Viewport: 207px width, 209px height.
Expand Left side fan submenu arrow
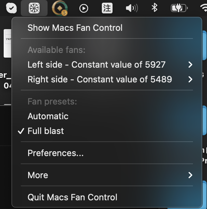click(190, 65)
